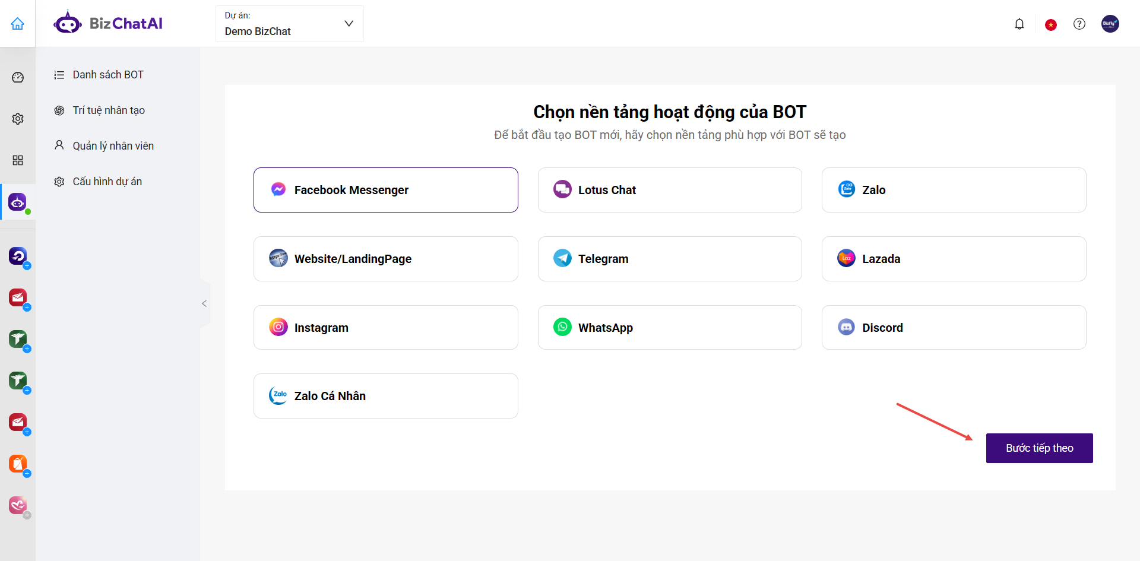The height and width of the screenshot is (561, 1140).
Task: Click the Để bắt đầu tạo BOT mới subtitle
Action: pyautogui.click(x=670, y=135)
